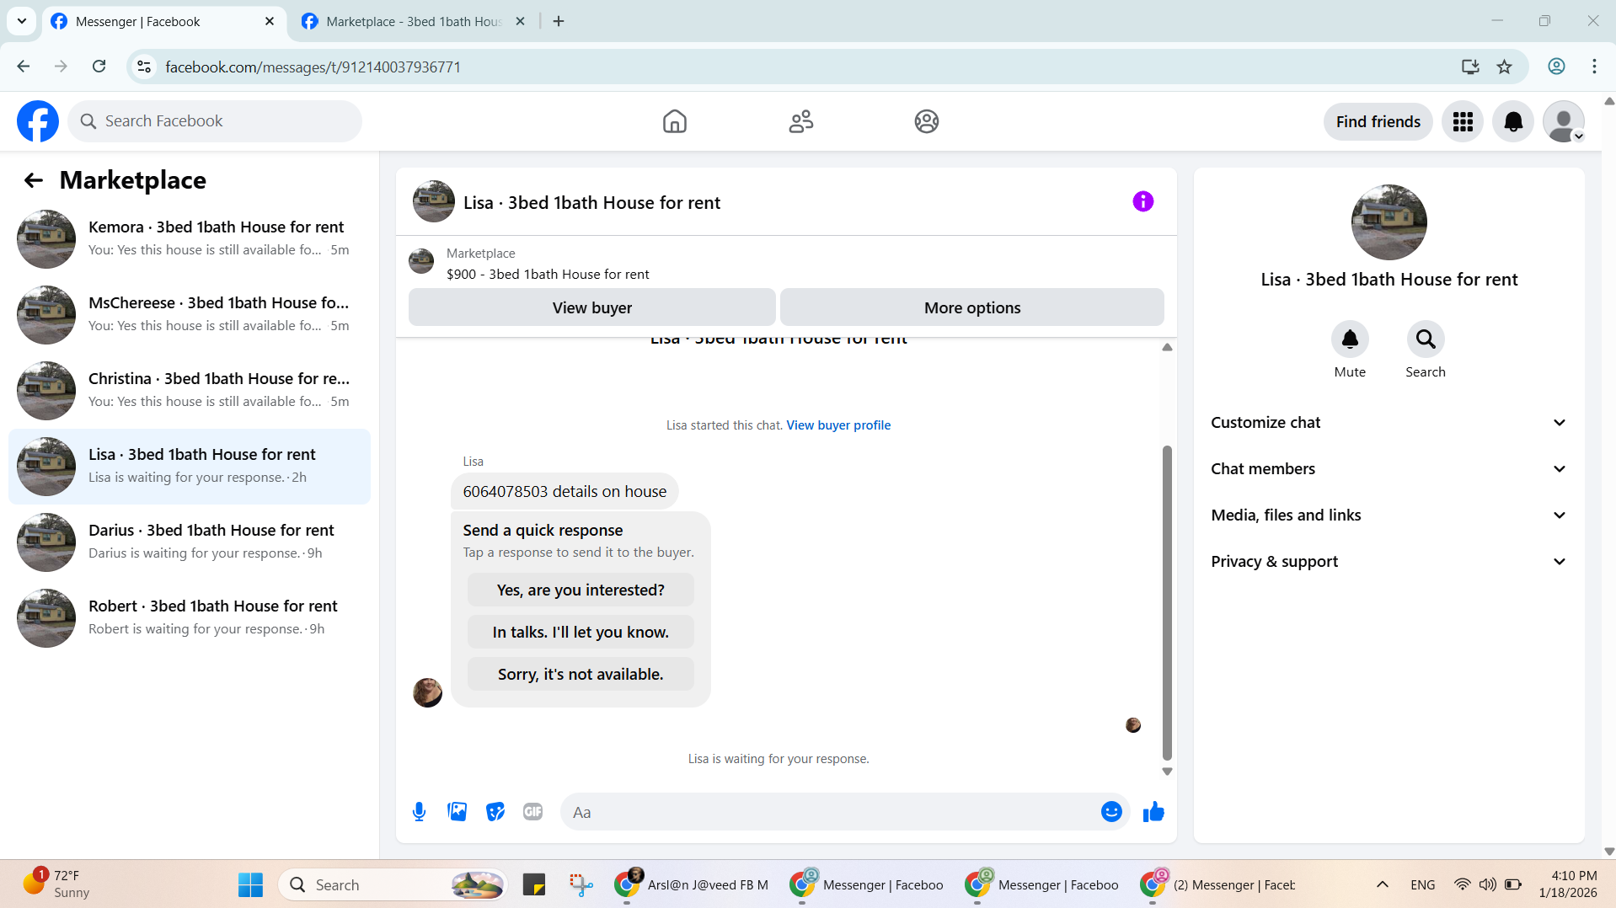This screenshot has width=1616, height=908.
Task: Click the back arrow beside Marketplace
Action: [x=33, y=180]
